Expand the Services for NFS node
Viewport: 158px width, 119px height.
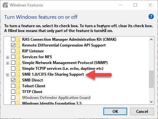7,57
